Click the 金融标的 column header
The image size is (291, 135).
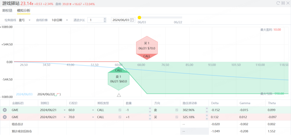(18, 103)
